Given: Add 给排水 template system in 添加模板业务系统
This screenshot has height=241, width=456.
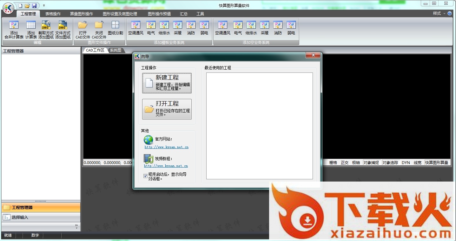Looking at the screenshot, I should click(164, 28).
